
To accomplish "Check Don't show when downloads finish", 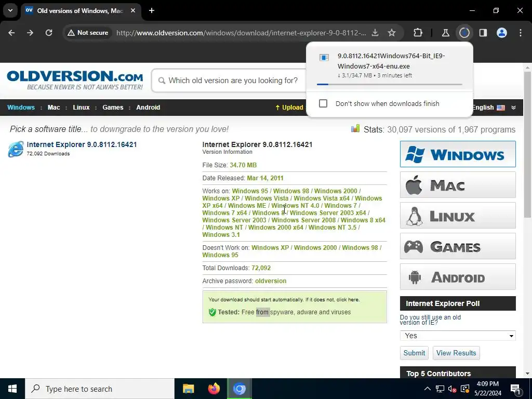I will [x=323, y=103].
